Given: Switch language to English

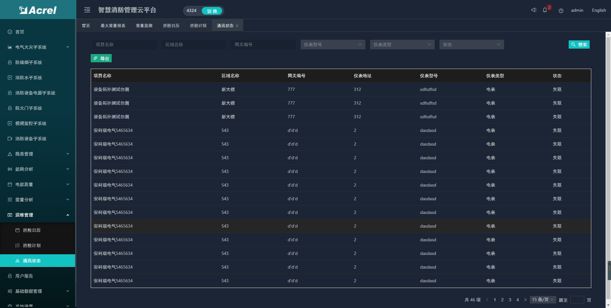Looking at the screenshot, I should point(599,10).
